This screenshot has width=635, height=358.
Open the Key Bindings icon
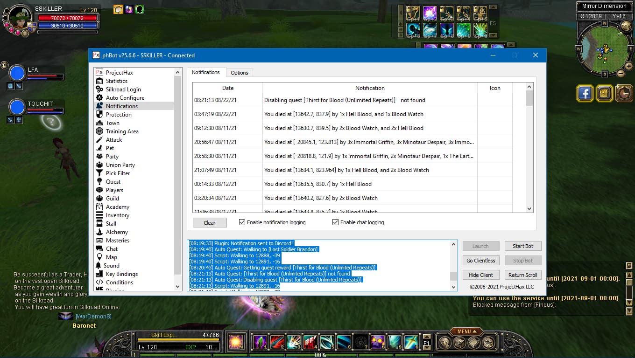[99, 274]
